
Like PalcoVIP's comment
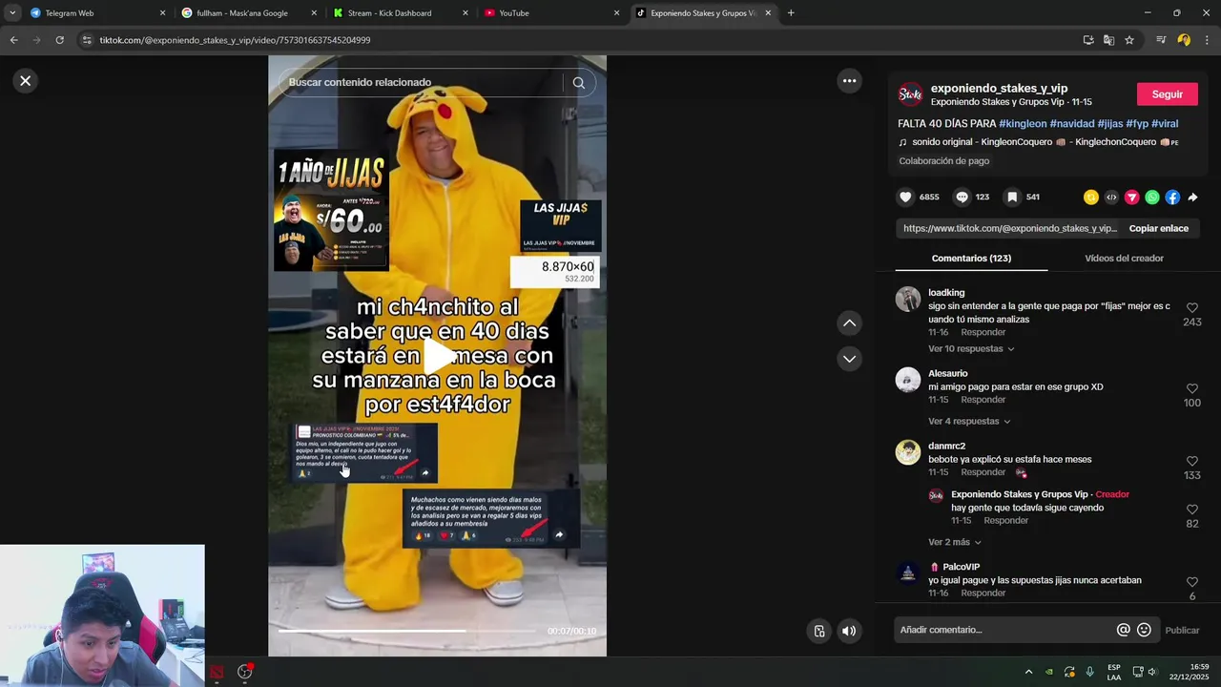click(1192, 583)
